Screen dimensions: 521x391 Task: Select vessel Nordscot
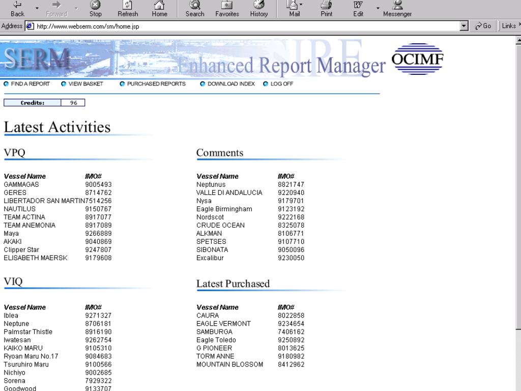click(x=210, y=217)
